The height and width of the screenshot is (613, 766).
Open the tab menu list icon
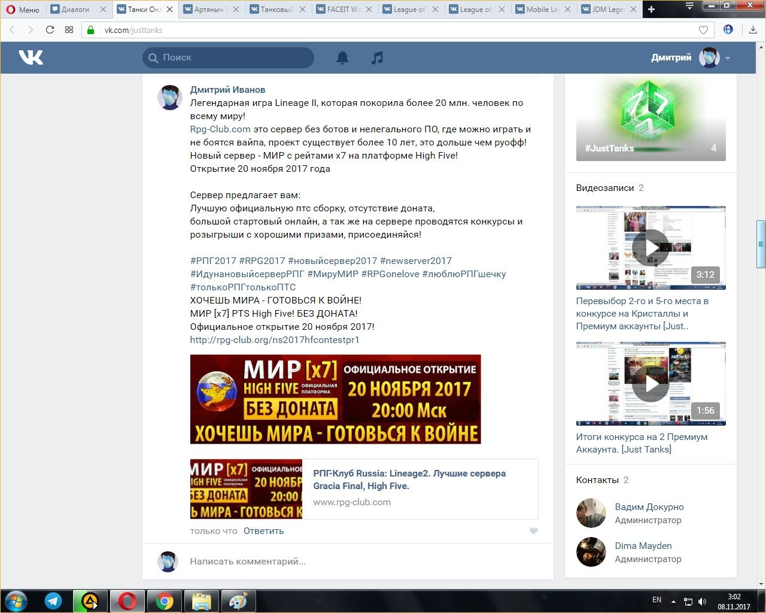(x=690, y=6)
